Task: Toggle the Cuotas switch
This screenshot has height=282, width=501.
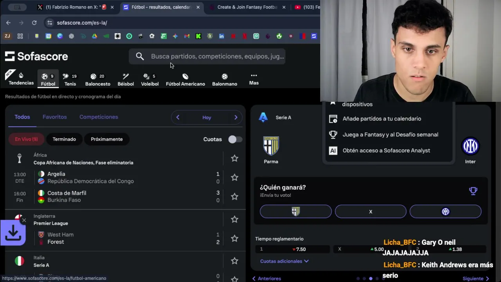Action: [235, 139]
